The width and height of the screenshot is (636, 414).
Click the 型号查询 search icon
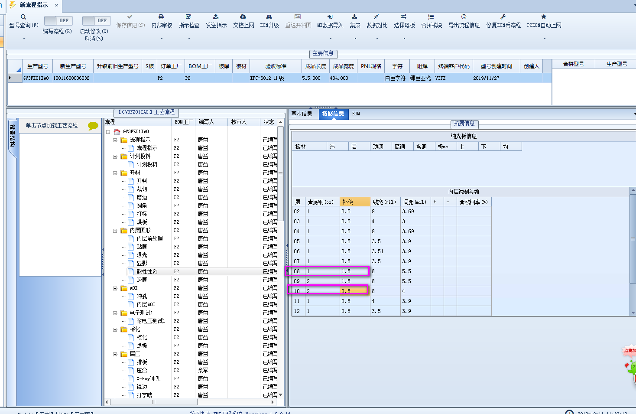pyautogui.click(x=23, y=17)
